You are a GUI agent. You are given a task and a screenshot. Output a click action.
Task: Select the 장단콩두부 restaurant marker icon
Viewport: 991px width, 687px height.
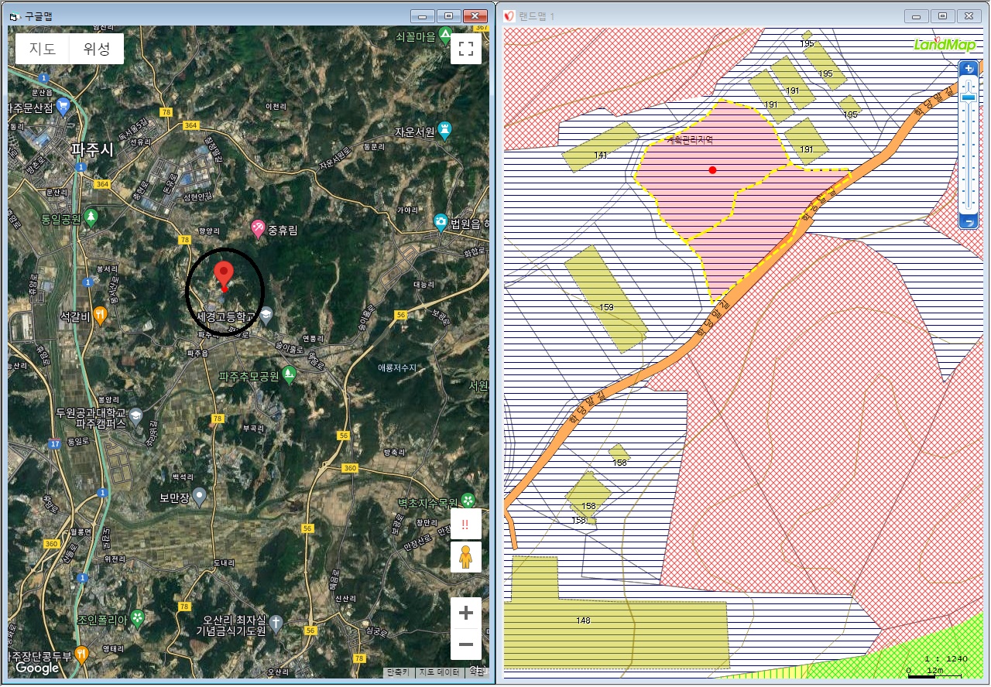click(x=81, y=656)
